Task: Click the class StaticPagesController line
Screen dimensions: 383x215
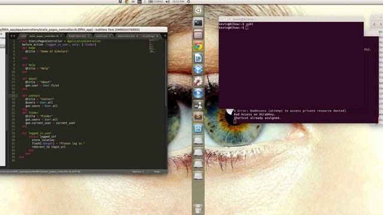Action: tap(60, 41)
